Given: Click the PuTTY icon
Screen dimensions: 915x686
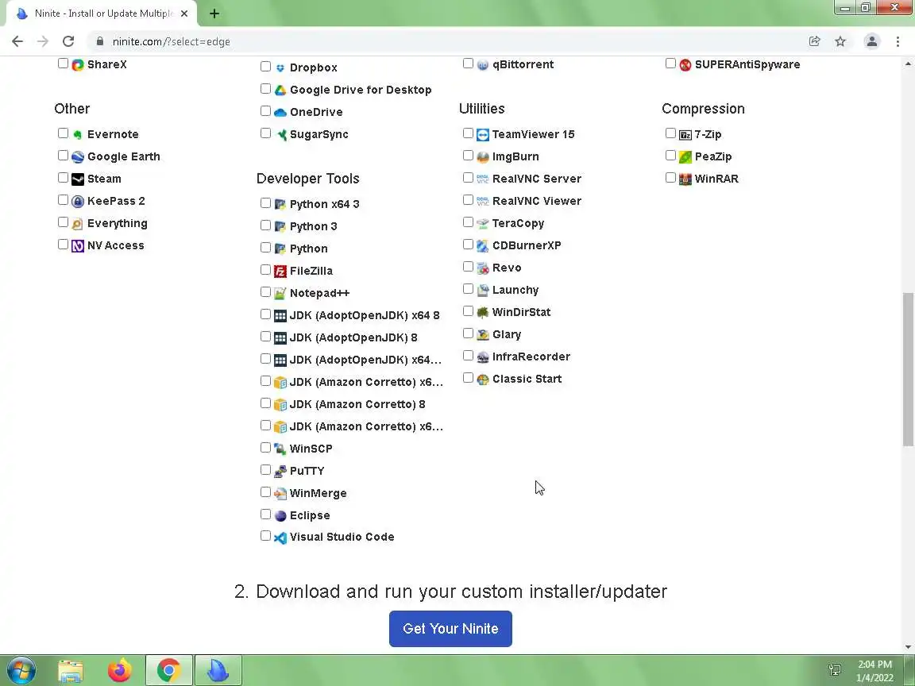Looking at the screenshot, I should click(280, 472).
